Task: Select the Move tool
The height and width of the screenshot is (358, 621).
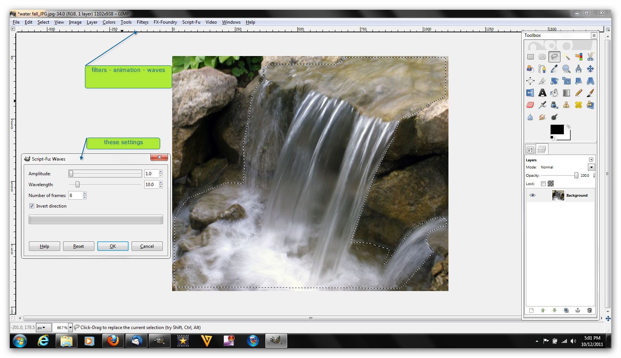Action: [591, 69]
